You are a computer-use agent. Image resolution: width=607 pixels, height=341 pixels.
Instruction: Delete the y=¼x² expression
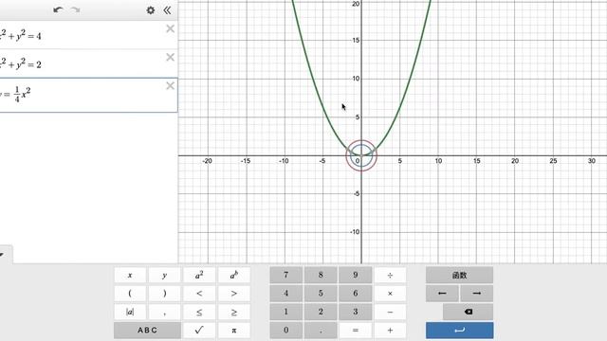click(x=170, y=86)
